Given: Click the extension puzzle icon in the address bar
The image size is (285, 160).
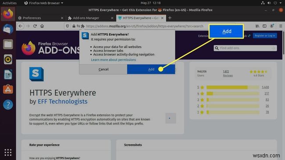Looking at the screenshot, I should [x=83, y=26].
